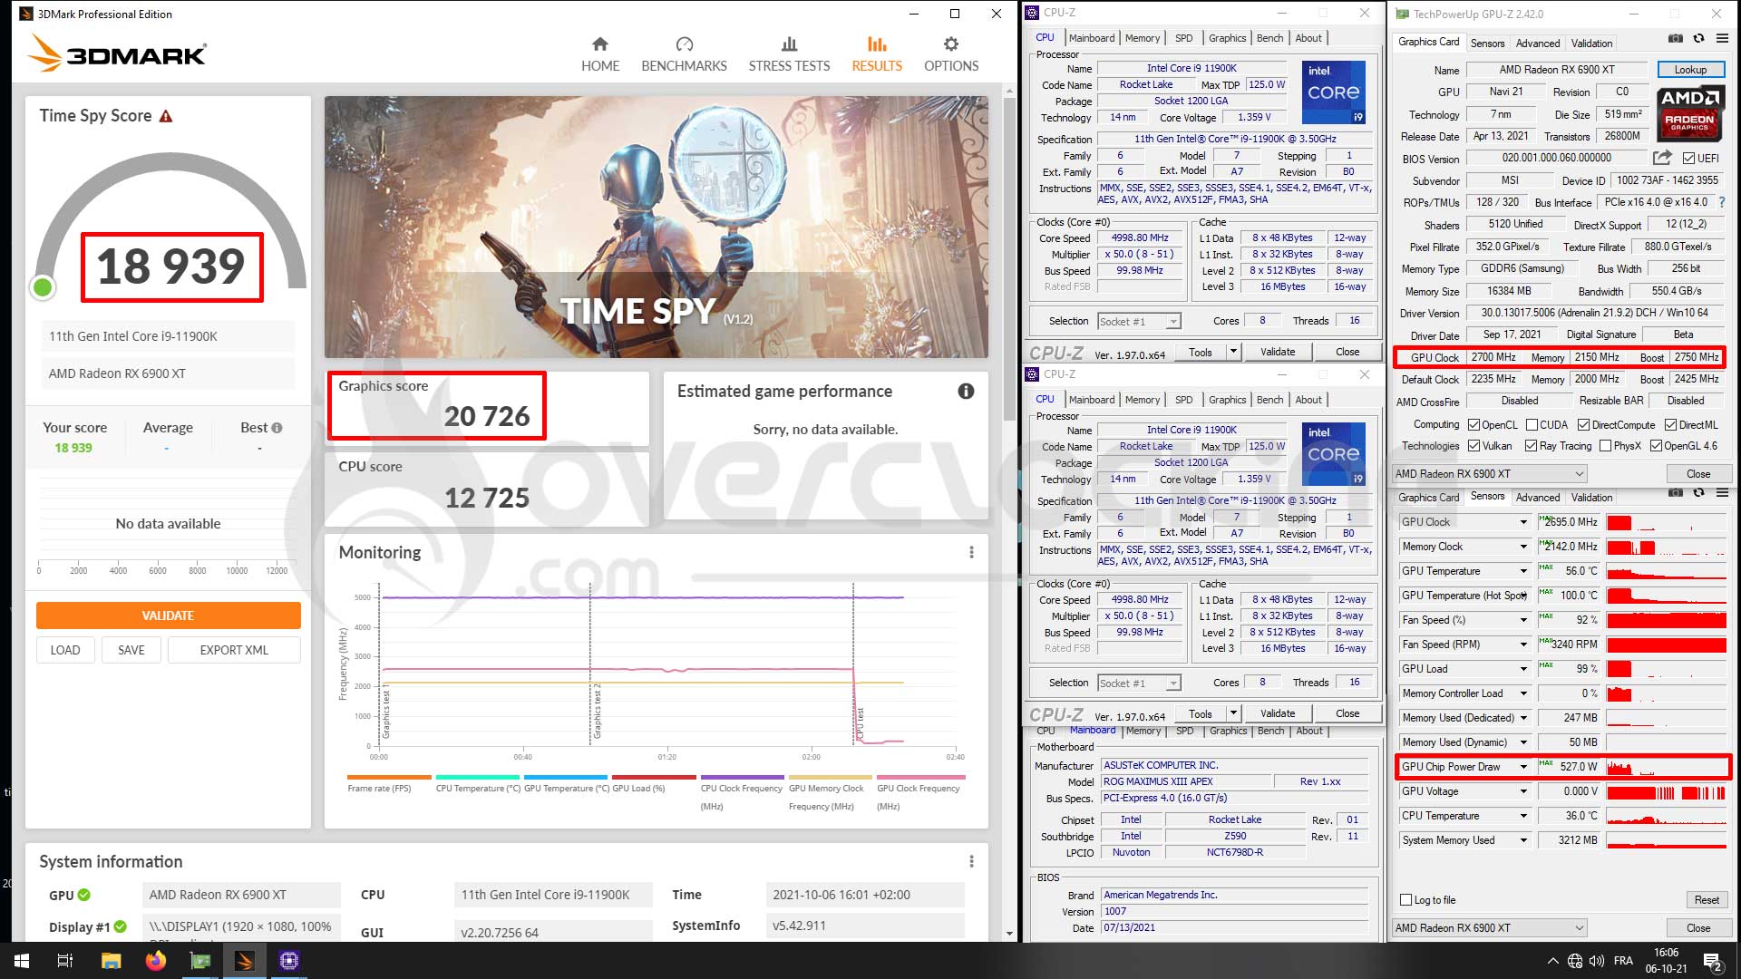The height and width of the screenshot is (979, 1741).
Task: Click the GPU-Z refresh icon
Action: point(1698,38)
